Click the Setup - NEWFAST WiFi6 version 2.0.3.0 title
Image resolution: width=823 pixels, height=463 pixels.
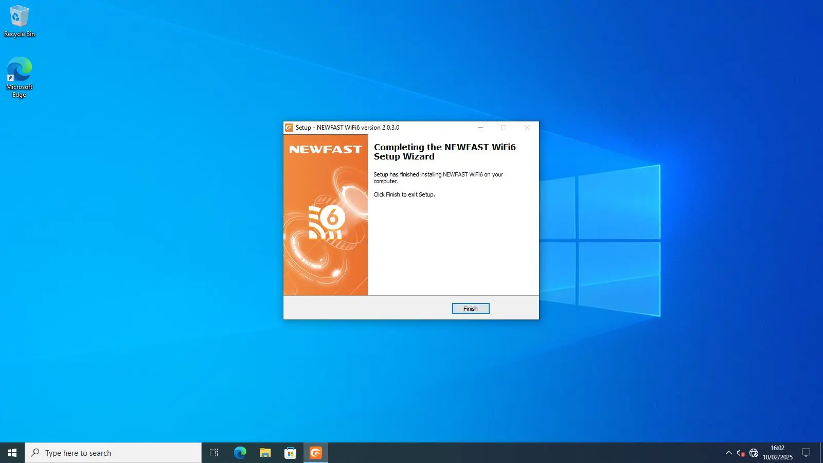coord(347,128)
